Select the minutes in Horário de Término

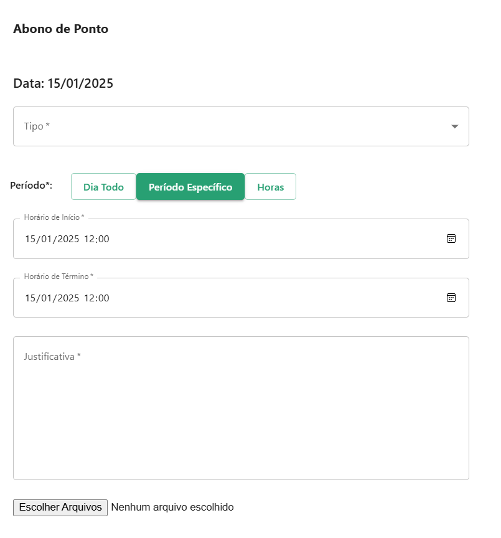coord(103,298)
